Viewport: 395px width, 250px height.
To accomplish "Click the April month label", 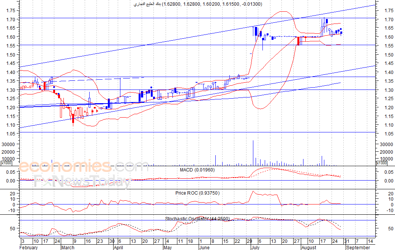I will coord(118,247).
